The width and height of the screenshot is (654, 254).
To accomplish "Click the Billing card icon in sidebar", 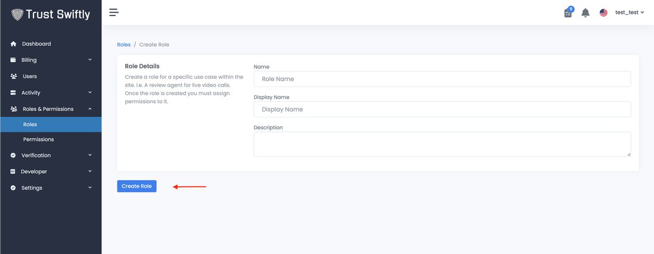I will (x=13, y=60).
